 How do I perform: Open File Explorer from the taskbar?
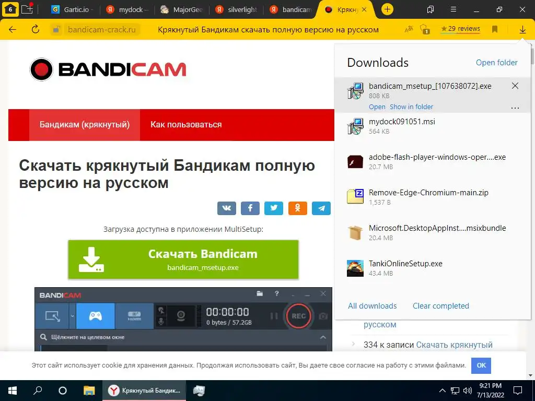coord(89,391)
